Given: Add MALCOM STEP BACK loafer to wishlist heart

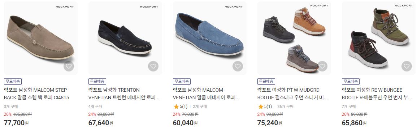Looking at the screenshot, I should pos(69,66).
